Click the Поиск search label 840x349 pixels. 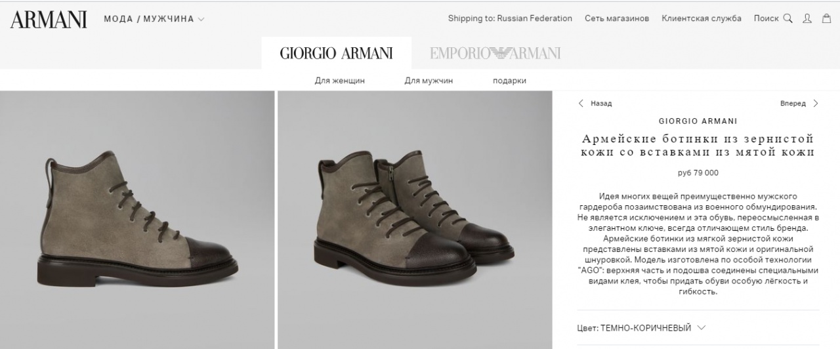pyautogui.click(x=766, y=18)
